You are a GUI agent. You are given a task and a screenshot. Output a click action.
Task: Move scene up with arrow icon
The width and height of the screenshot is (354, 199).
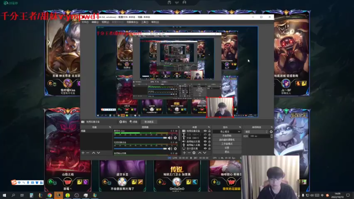pos(93,153)
